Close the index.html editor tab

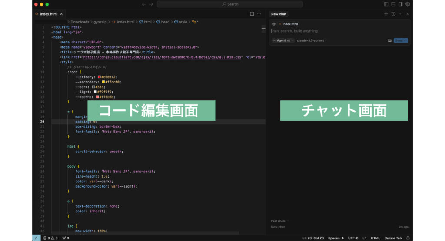tap(61, 14)
